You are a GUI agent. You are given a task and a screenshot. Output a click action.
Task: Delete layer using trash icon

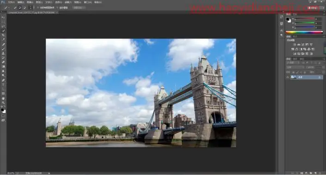[x=320, y=173]
